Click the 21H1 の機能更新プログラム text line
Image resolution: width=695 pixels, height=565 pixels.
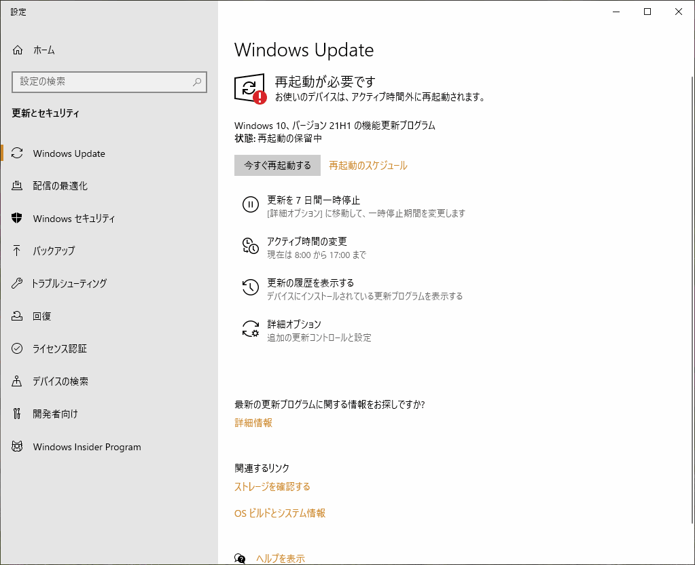click(335, 126)
